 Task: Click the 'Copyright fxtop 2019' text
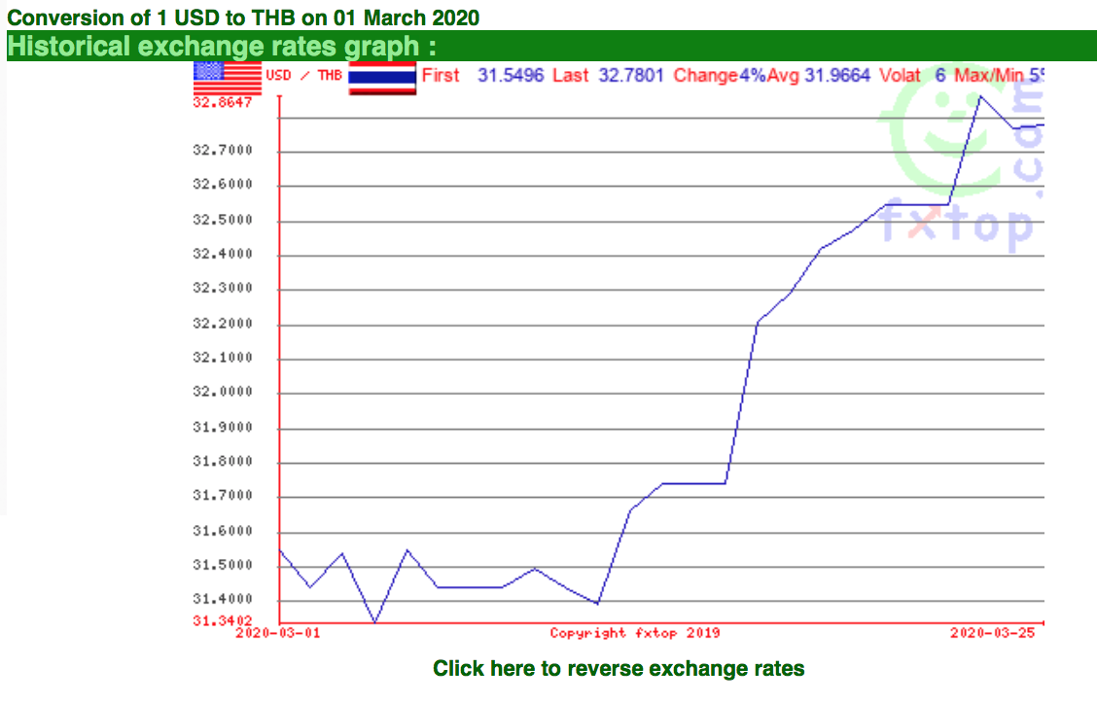click(634, 633)
